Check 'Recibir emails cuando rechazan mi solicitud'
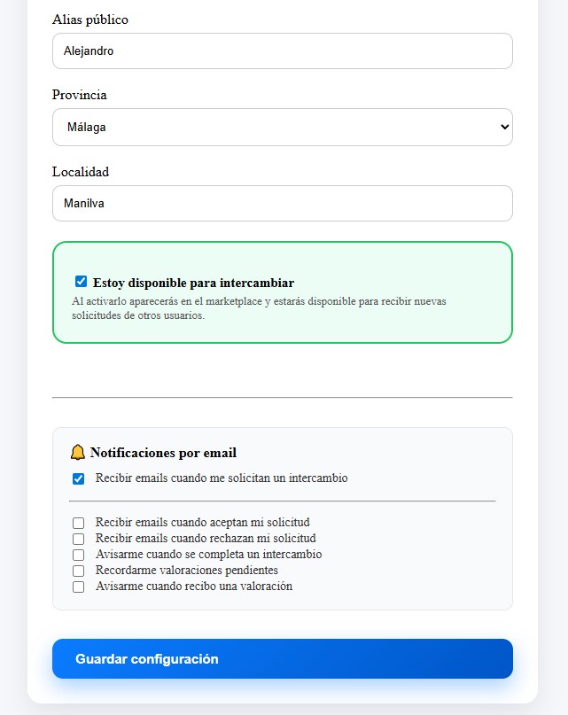 tap(79, 538)
